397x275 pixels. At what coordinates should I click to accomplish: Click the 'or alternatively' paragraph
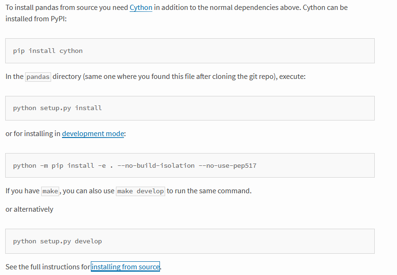29,209
